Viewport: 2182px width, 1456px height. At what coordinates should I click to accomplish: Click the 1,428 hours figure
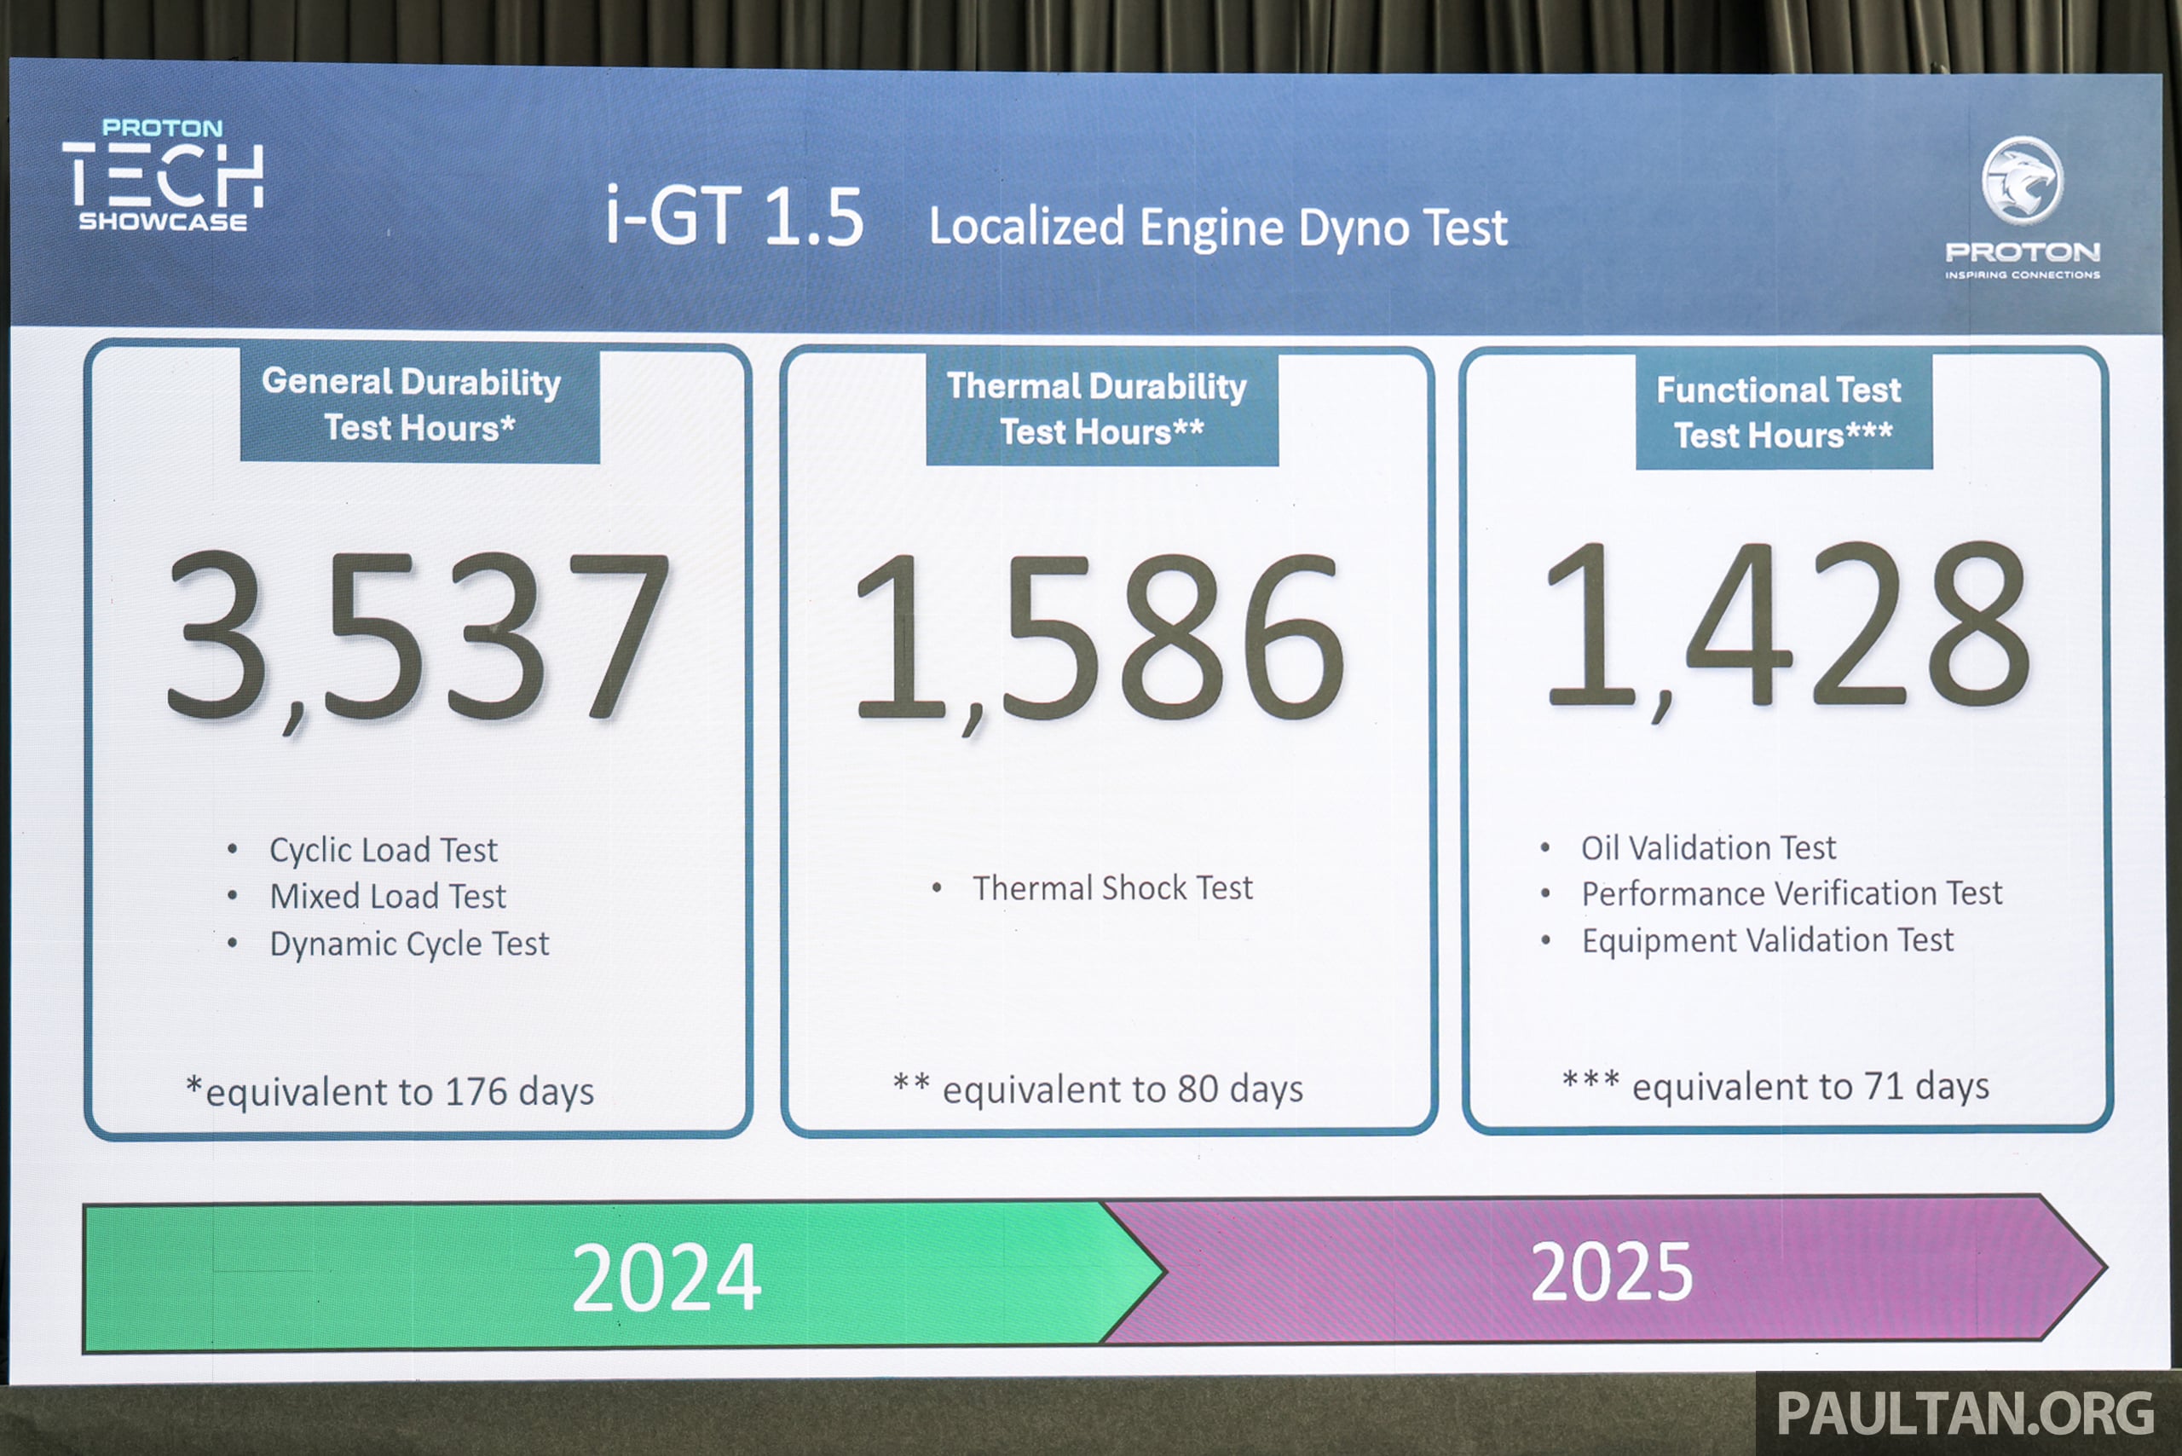click(x=1787, y=628)
